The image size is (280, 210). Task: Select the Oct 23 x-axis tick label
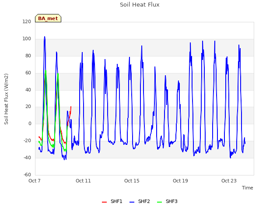229,181
